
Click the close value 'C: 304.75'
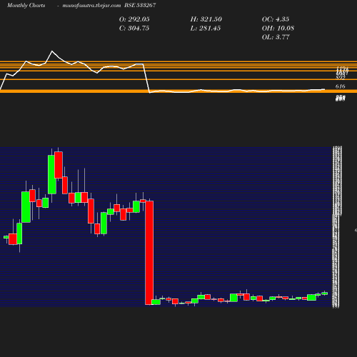[x=134, y=29]
